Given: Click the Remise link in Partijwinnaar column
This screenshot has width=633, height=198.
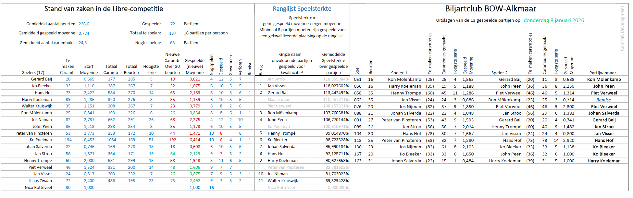Looking at the screenshot, I should (x=603, y=100).
